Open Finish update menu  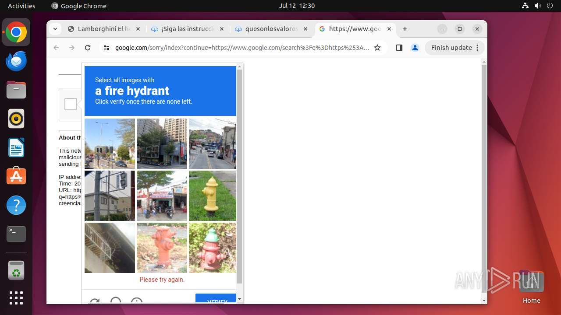[454, 48]
